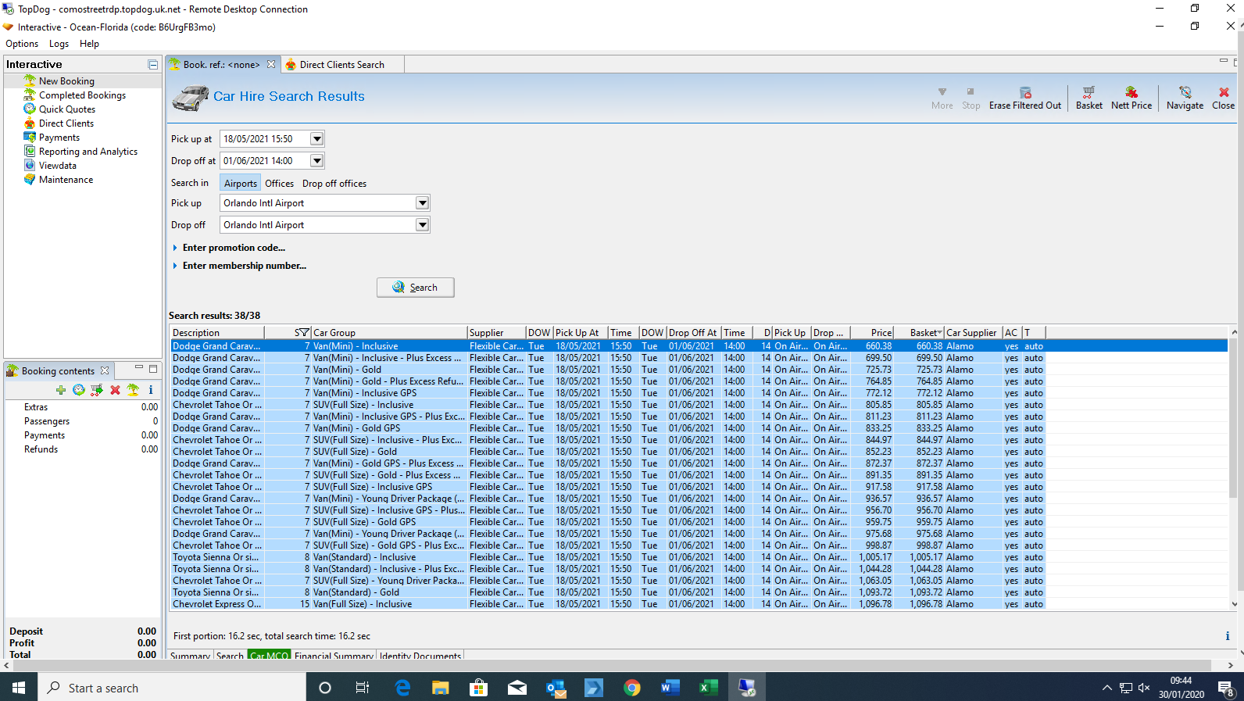Screen dimensions: 1244x701
Task: Click the Nett Price icon
Action: (x=1131, y=93)
